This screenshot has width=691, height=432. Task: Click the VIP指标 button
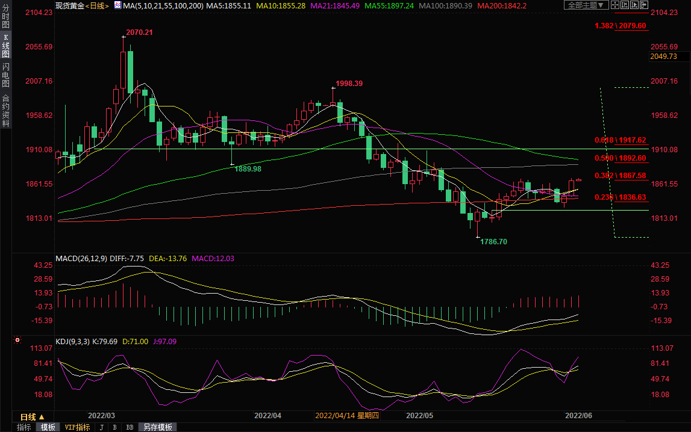(x=77, y=427)
